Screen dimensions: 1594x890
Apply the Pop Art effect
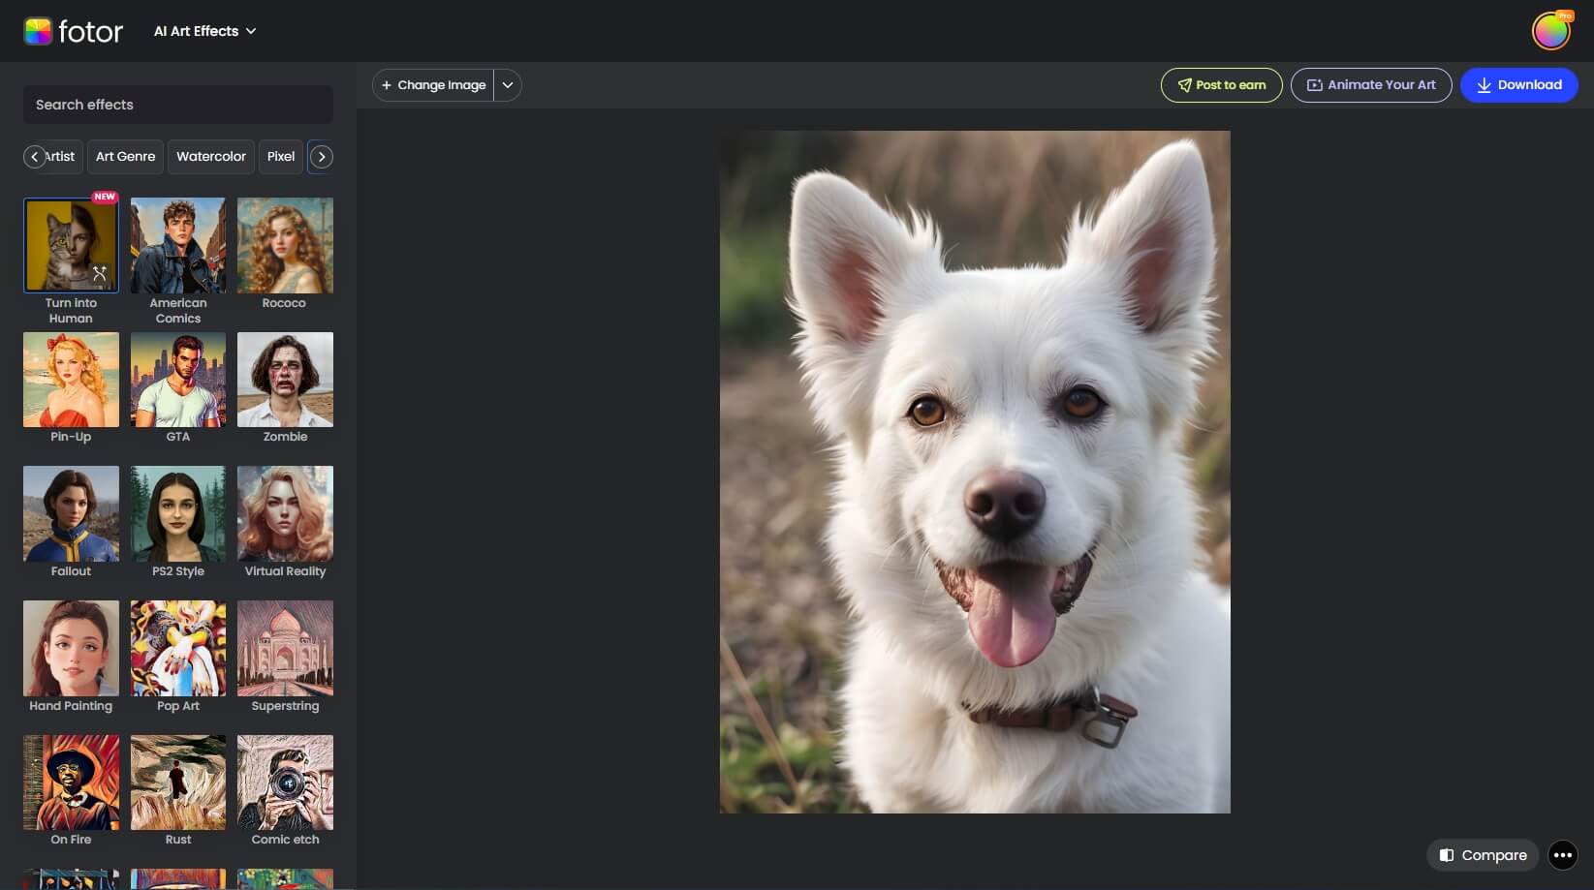click(178, 648)
